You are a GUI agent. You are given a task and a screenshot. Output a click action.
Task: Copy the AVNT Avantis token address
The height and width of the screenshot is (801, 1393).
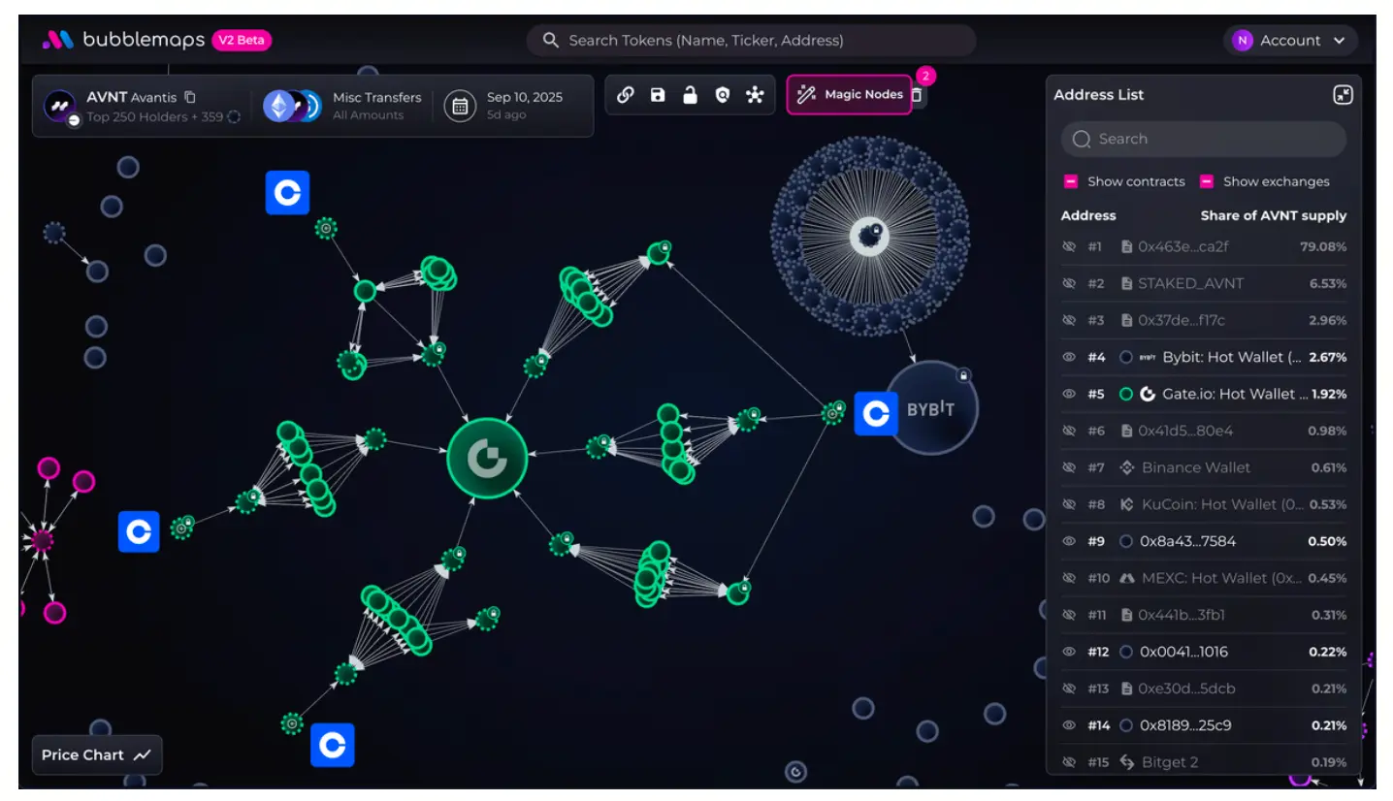tap(190, 97)
